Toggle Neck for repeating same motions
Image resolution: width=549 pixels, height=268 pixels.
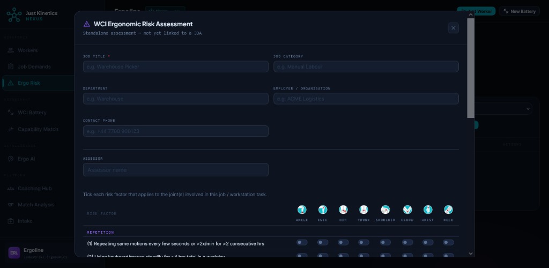[448, 242]
